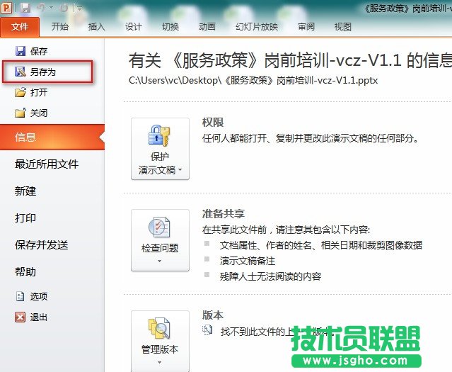The width and height of the screenshot is (452, 372).
Task: Switch to the 审阅 ribbon tab
Action: (306, 27)
